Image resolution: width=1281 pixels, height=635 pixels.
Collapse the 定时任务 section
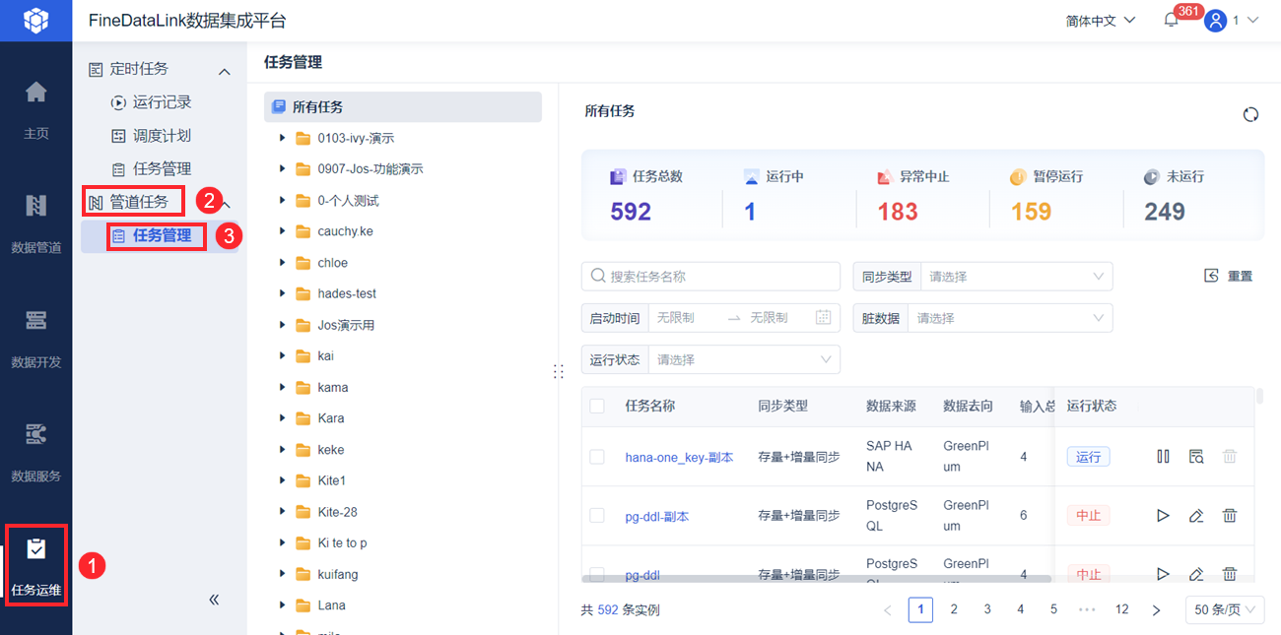(x=225, y=71)
